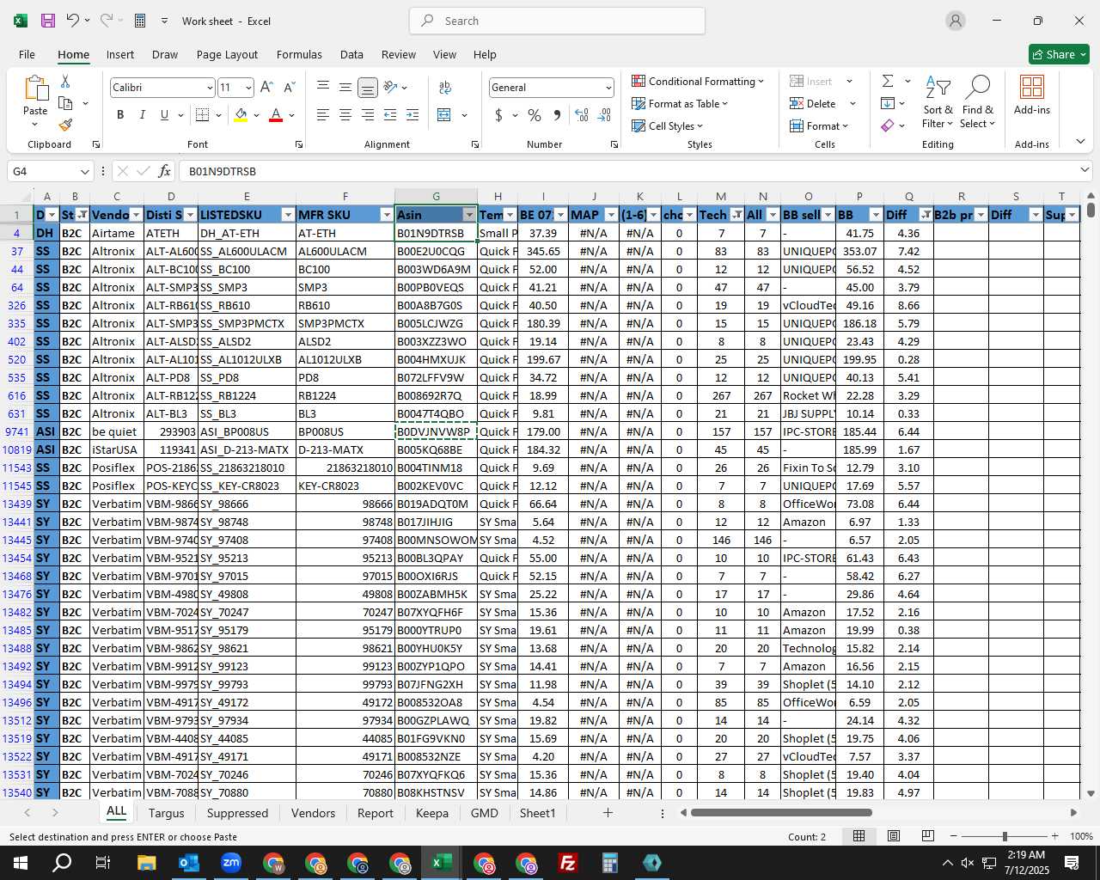
Task: Add a new sheet with plus icon
Action: (x=608, y=812)
